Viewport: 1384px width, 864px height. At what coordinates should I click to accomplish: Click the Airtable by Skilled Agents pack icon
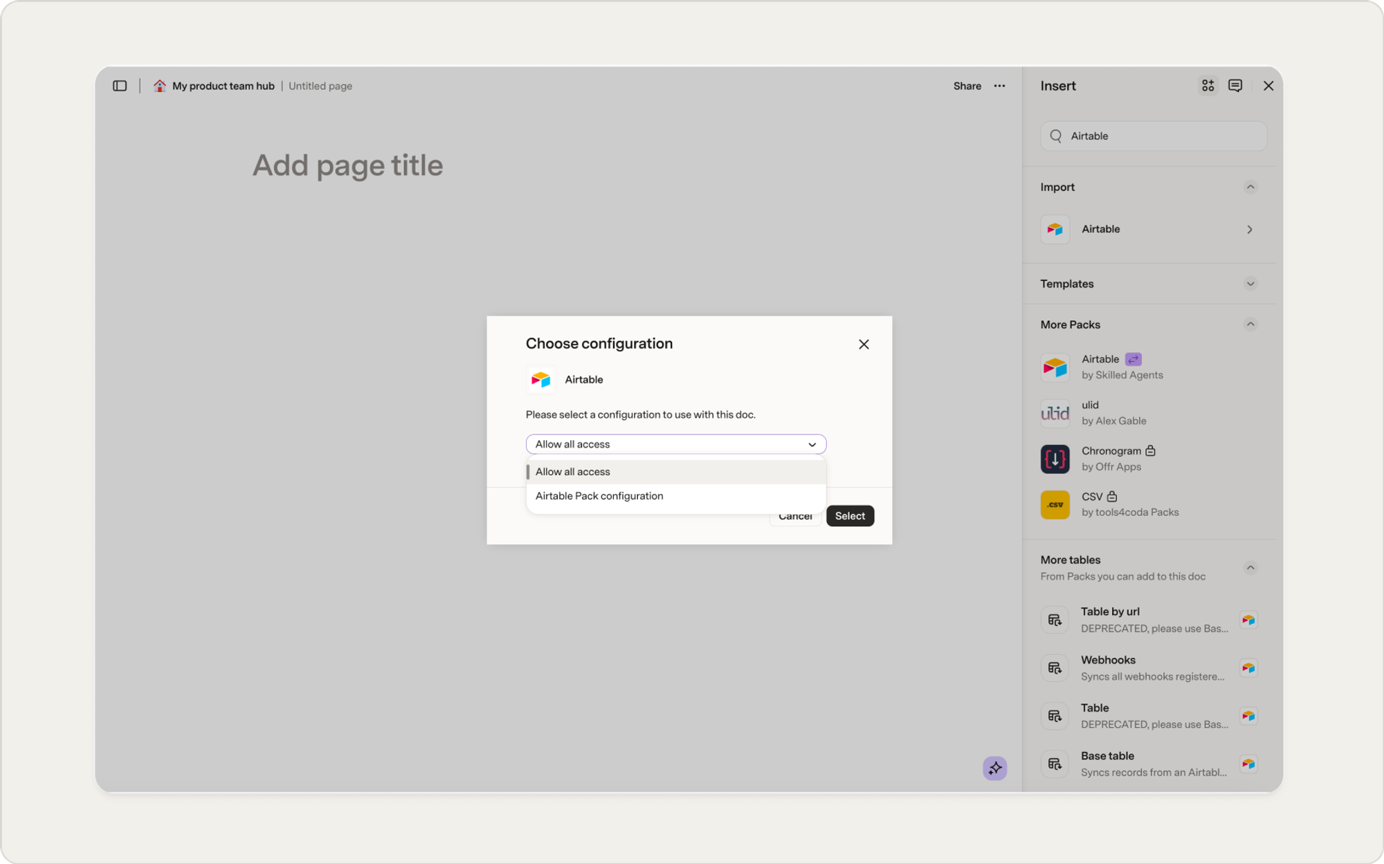pyautogui.click(x=1055, y=367)
